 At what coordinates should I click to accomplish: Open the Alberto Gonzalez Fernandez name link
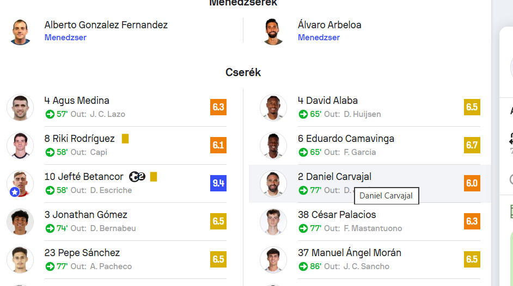click(x=106, y=25)
